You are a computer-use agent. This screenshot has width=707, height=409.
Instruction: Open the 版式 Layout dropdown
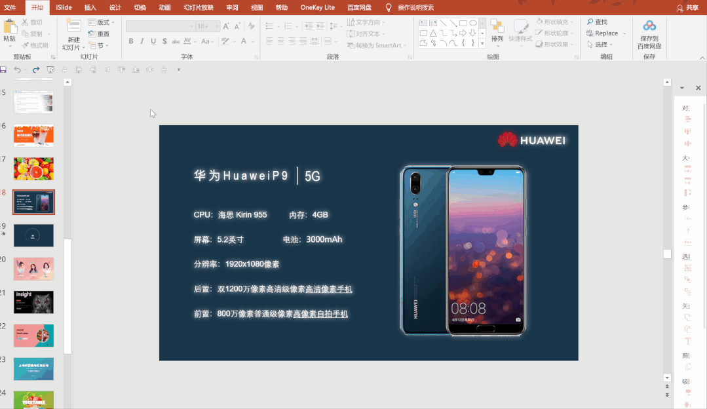coord(101,22)
